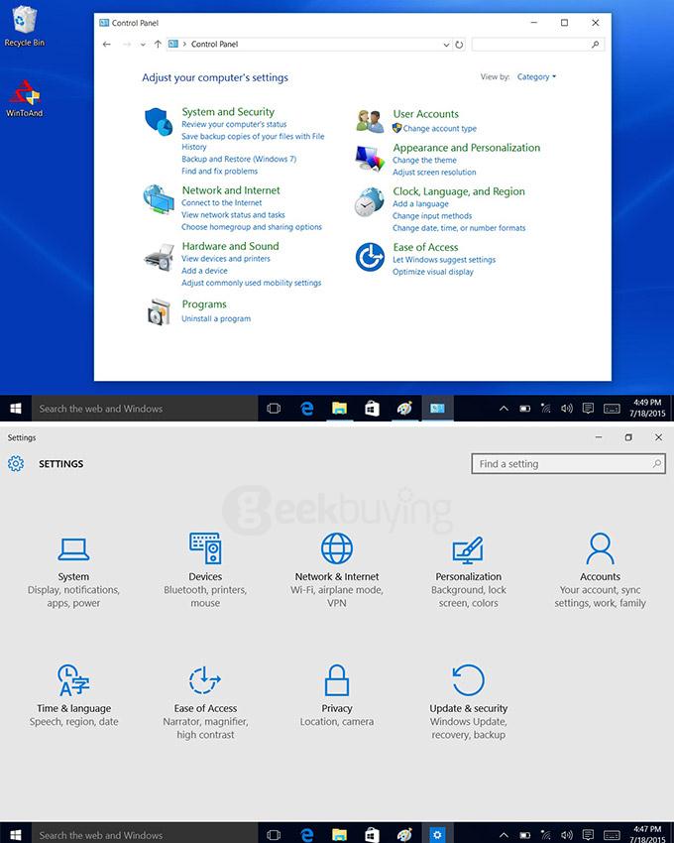Open Privacy padlock icon in Settings
Image resolution: width=674 pixels, height=843 pixels.
pos(337,680)
